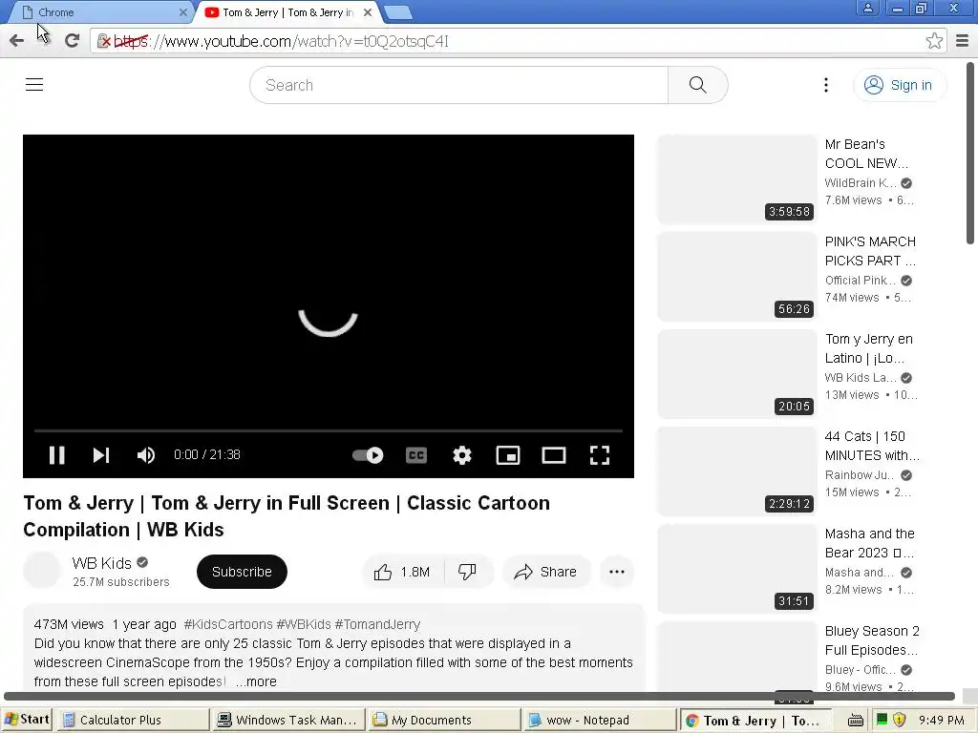Mute the video volume speaker icon
Image resolution: width=978 pixels, height=733 pixels.
146,455
